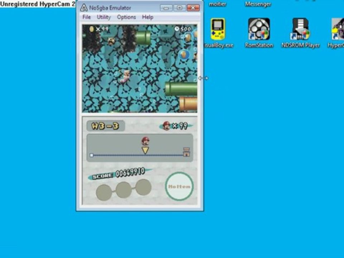Click the third star coin slot
344x258 pixels.
click(143, 187)
